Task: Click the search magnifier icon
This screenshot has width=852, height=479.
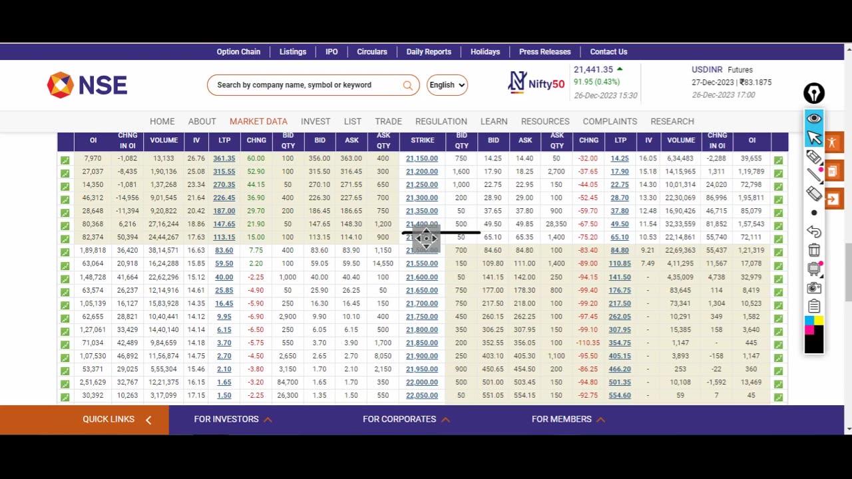Action: pos(407,85)
